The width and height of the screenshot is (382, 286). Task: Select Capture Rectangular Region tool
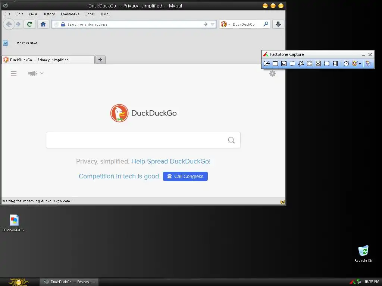292,63
